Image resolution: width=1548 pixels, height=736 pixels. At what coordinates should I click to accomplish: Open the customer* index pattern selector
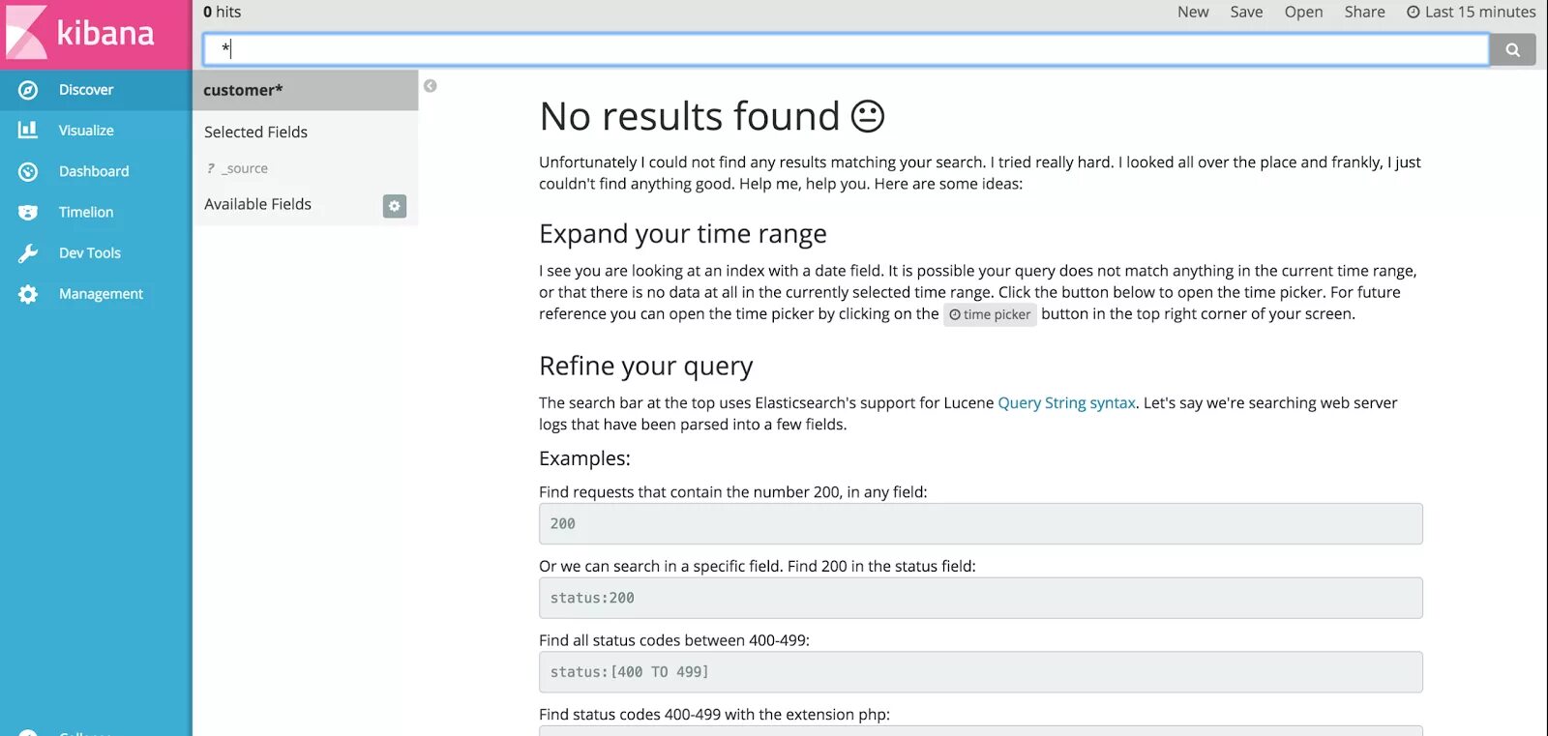(x=243, y=90)
